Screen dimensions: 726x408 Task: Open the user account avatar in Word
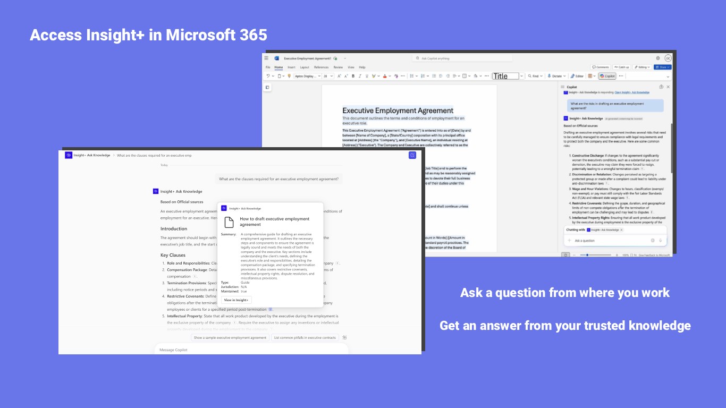click(x=668, y=58)
